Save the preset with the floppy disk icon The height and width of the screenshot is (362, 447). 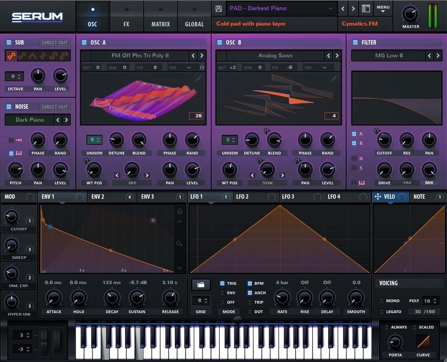point(219,8)
